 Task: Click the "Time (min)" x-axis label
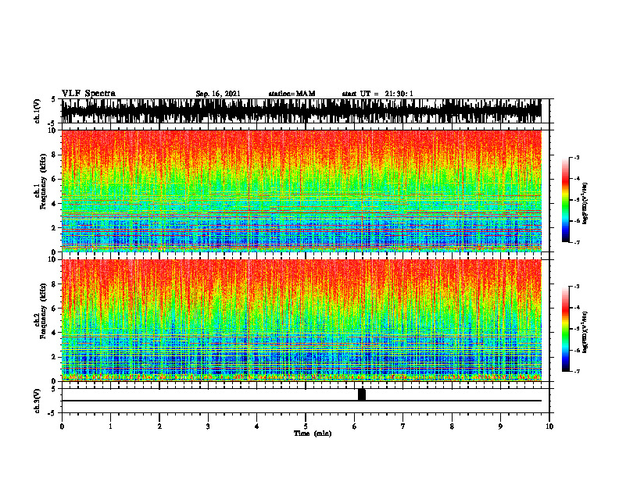click(x=313, y=433)
